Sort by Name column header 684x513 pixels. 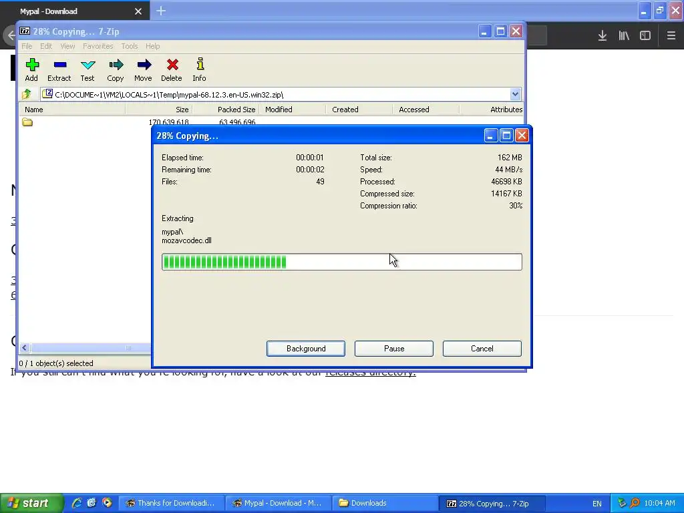pos(71,110)
